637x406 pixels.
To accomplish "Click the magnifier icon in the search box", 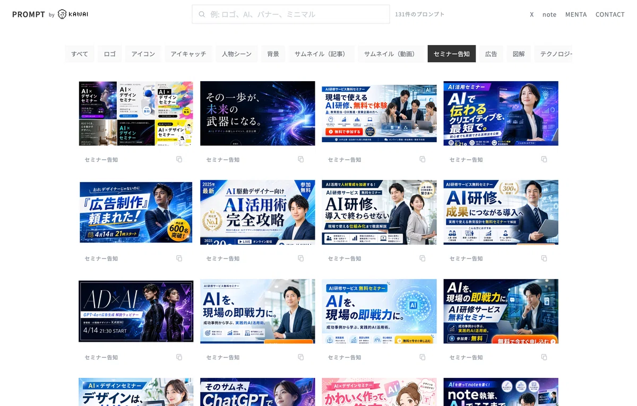I will point(202,14).
